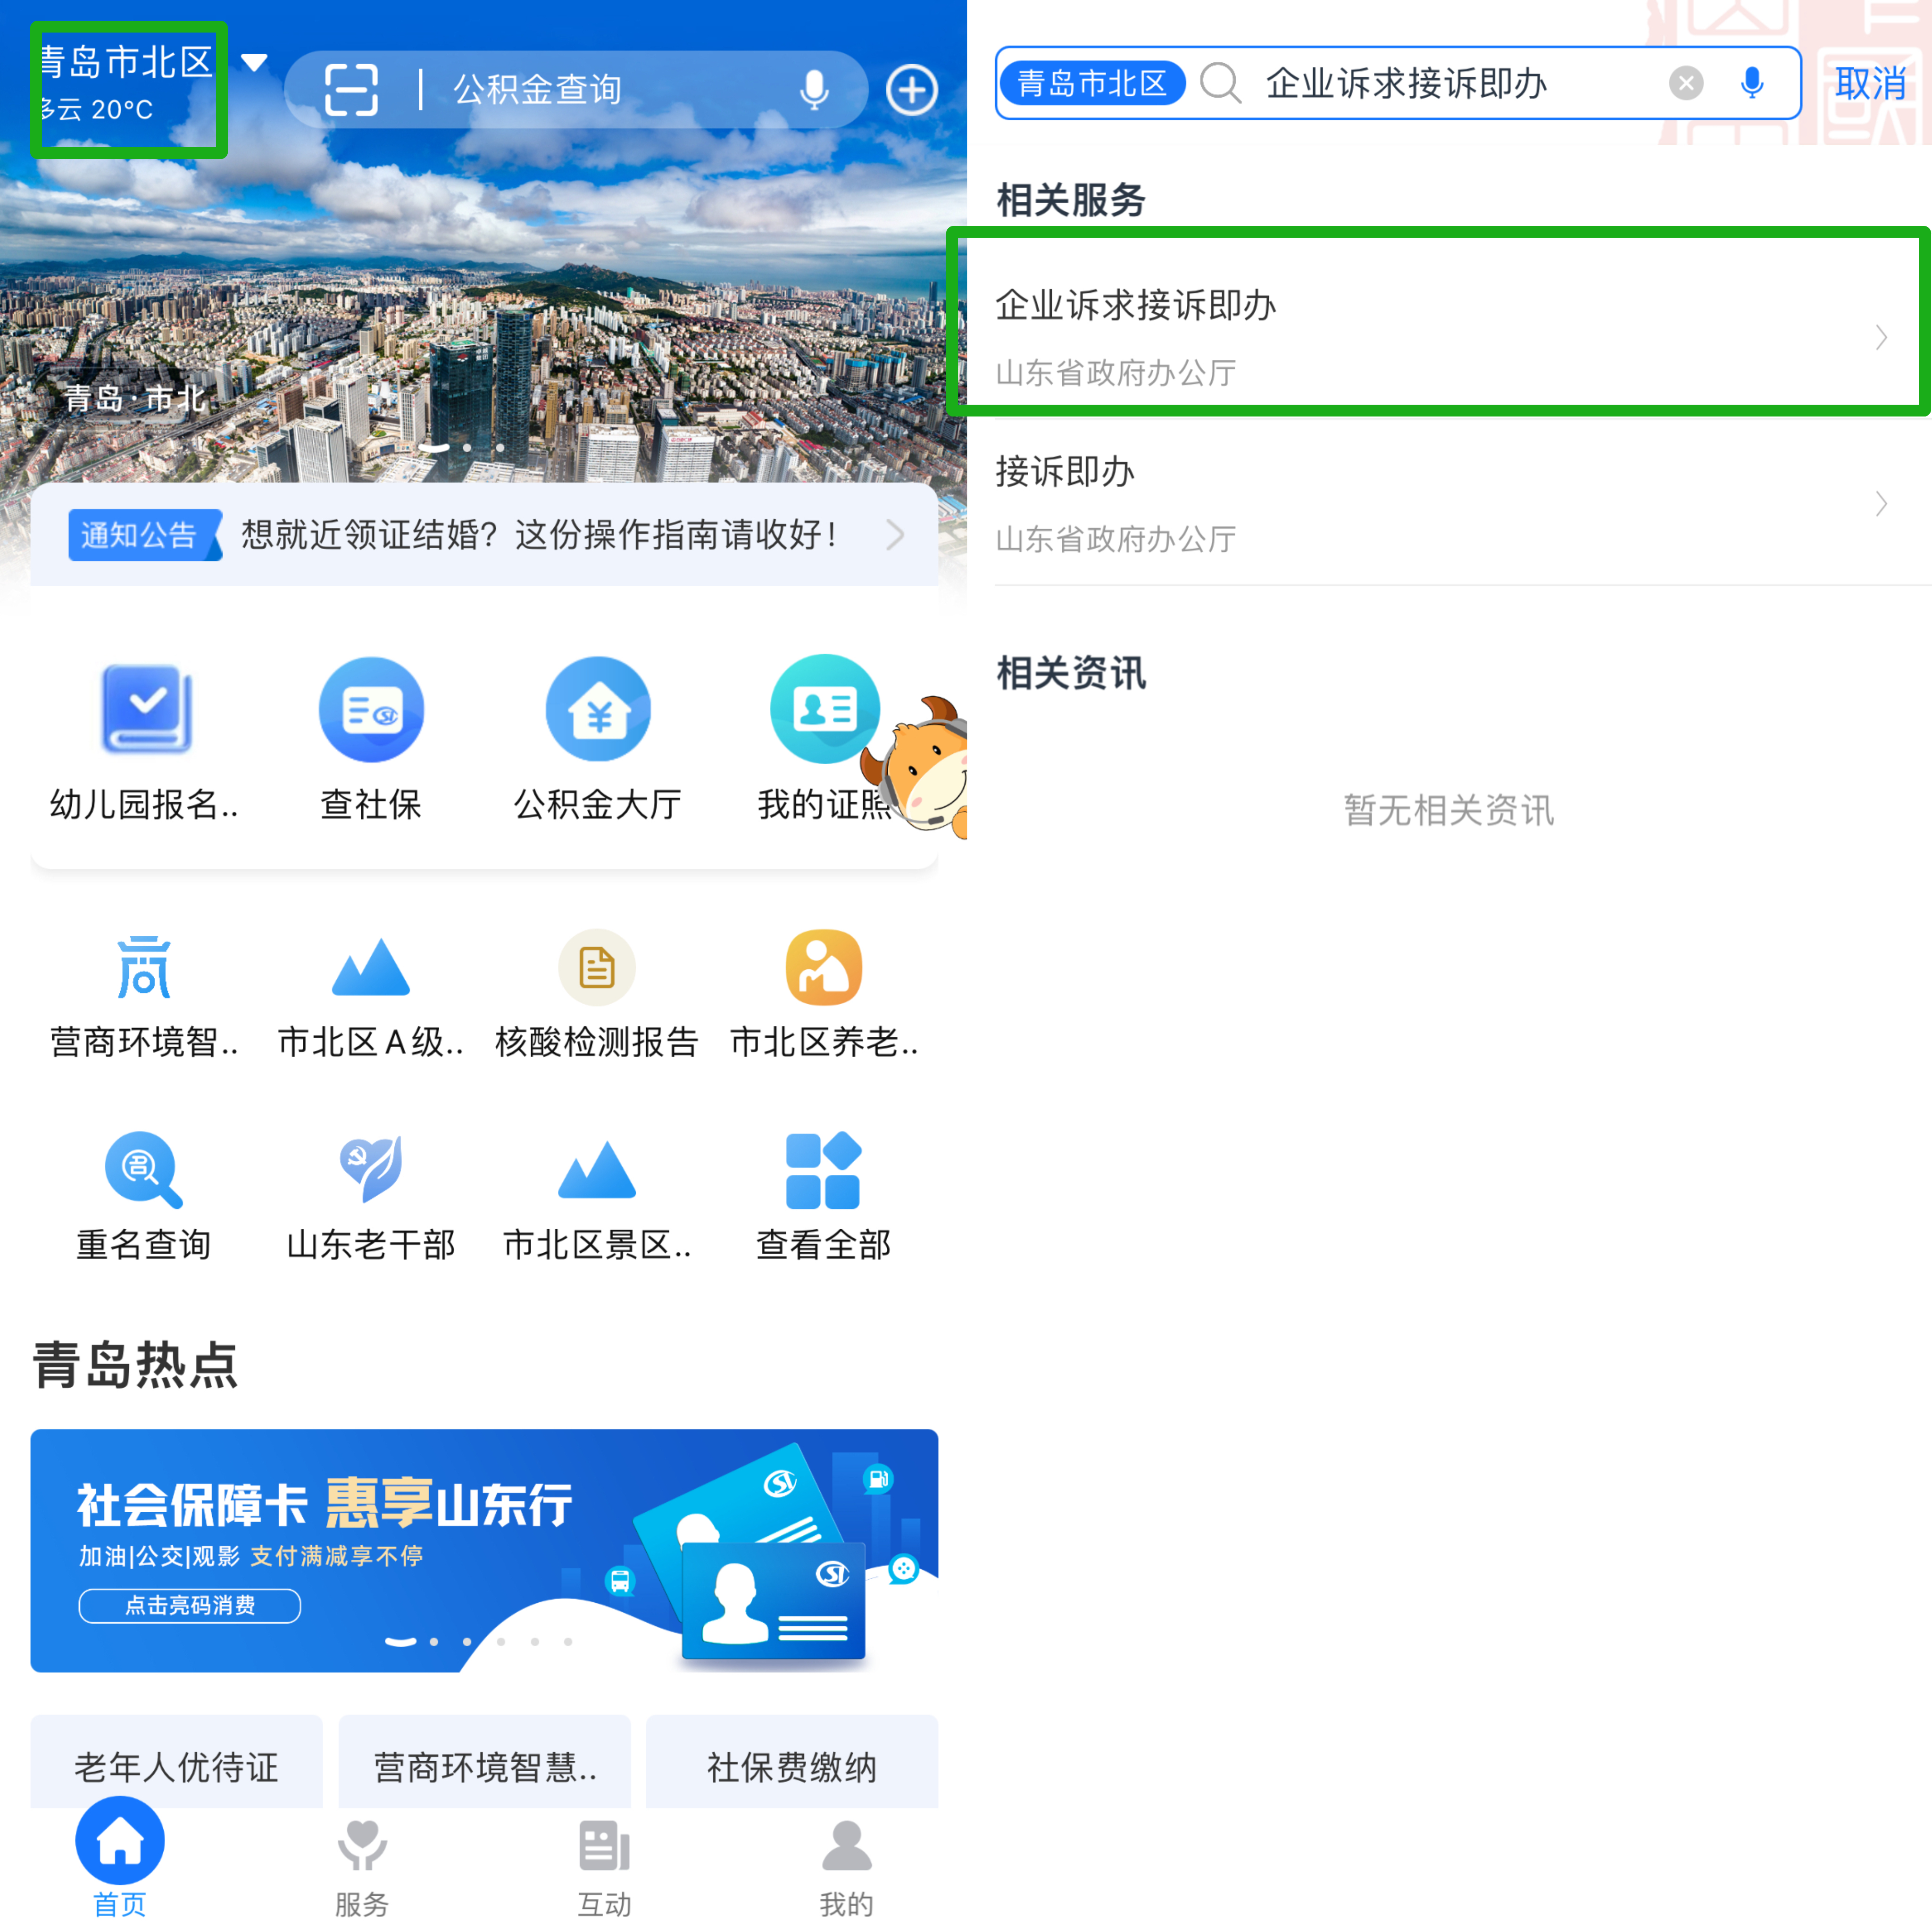Open 幼儿园报名 service icon
1932x1932 pixels.
tap(146, 710)
